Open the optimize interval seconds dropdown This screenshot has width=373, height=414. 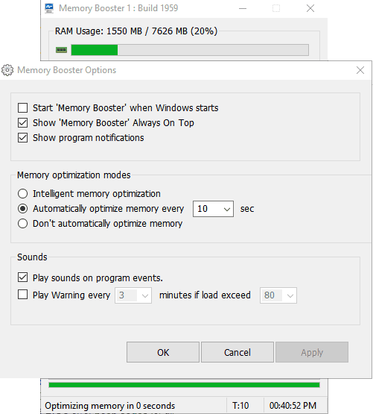tap(213, 209)
